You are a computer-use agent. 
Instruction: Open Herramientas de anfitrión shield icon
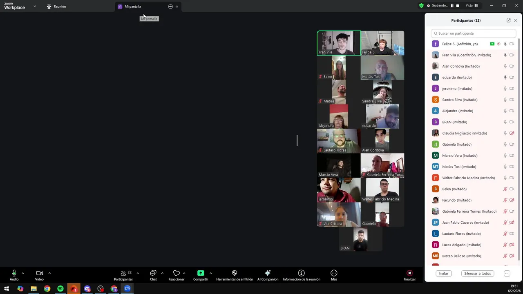coord(235,275)
